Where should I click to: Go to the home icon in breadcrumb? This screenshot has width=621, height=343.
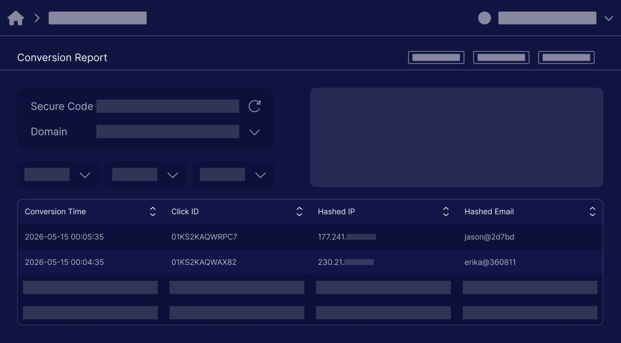[16, 18]
